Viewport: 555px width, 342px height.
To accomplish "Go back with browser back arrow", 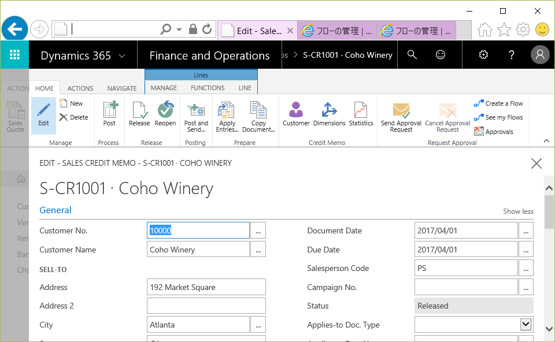I will tap(14, 29).
